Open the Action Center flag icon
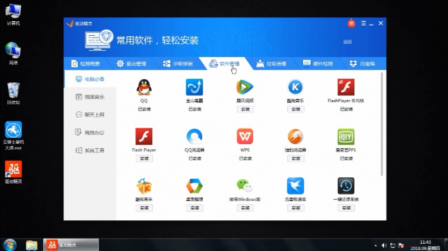 click(x=401, y=245)
